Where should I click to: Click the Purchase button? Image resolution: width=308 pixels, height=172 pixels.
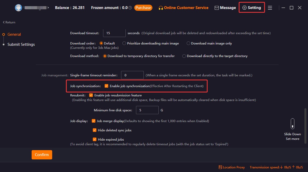[x=143, y=7]
